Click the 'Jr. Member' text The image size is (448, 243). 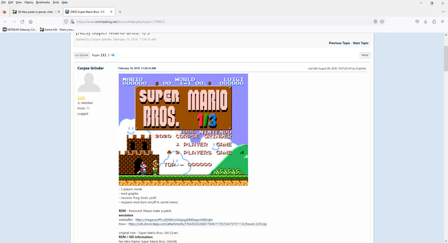click(85, 103)
